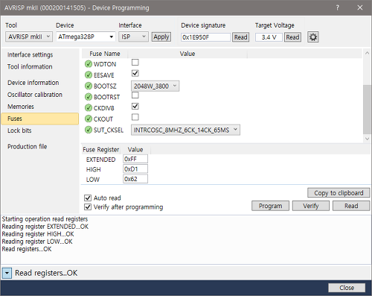Viewport: 372px width, 296px height.
Task: Click the fuse list Value column header
Action: 187,54
